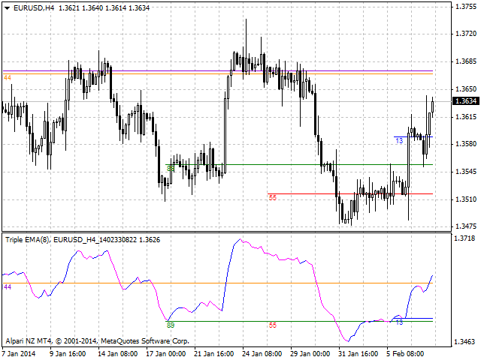Open the chart menu triangle beside EURUSD,H4
Screen dimensions: 481x360
[x=8, y=8]
